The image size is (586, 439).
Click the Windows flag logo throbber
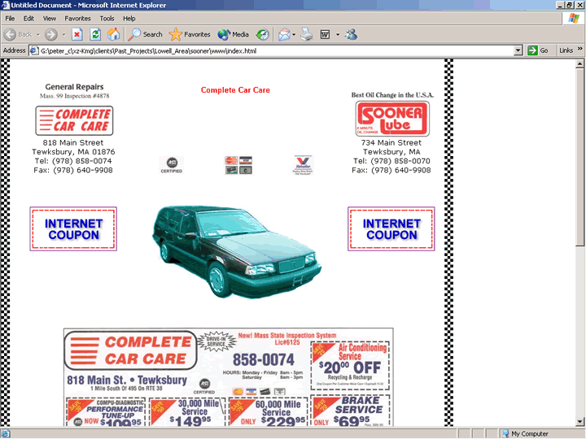tap(574, 18)
